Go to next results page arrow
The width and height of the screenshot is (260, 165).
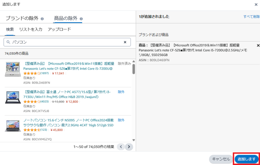click(129, 147)
